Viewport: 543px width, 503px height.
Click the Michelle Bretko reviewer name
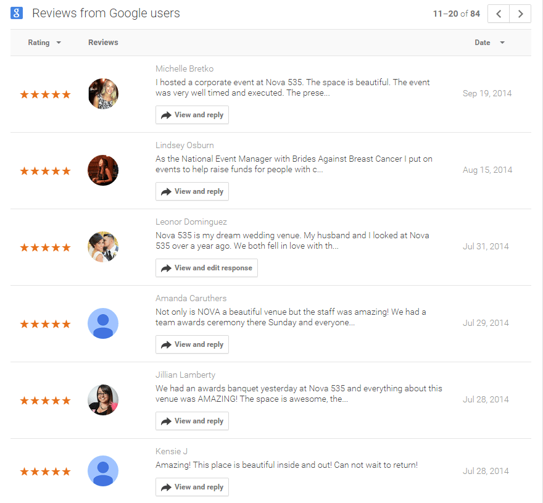[184, 69]
